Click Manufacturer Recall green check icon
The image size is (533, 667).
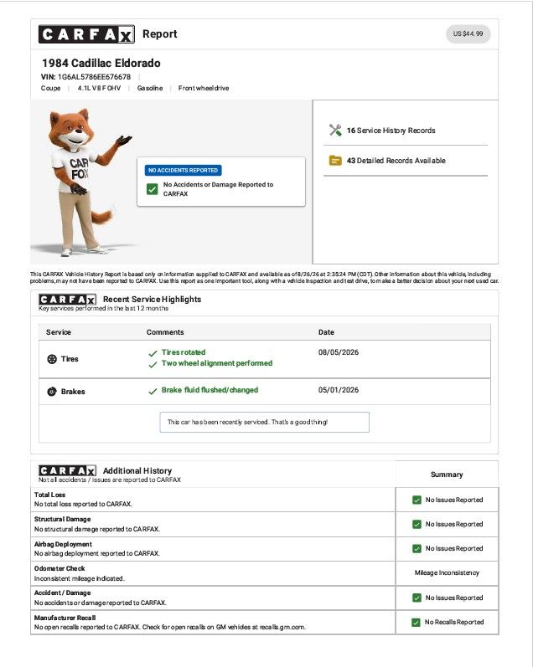click(x=416, y=623)
